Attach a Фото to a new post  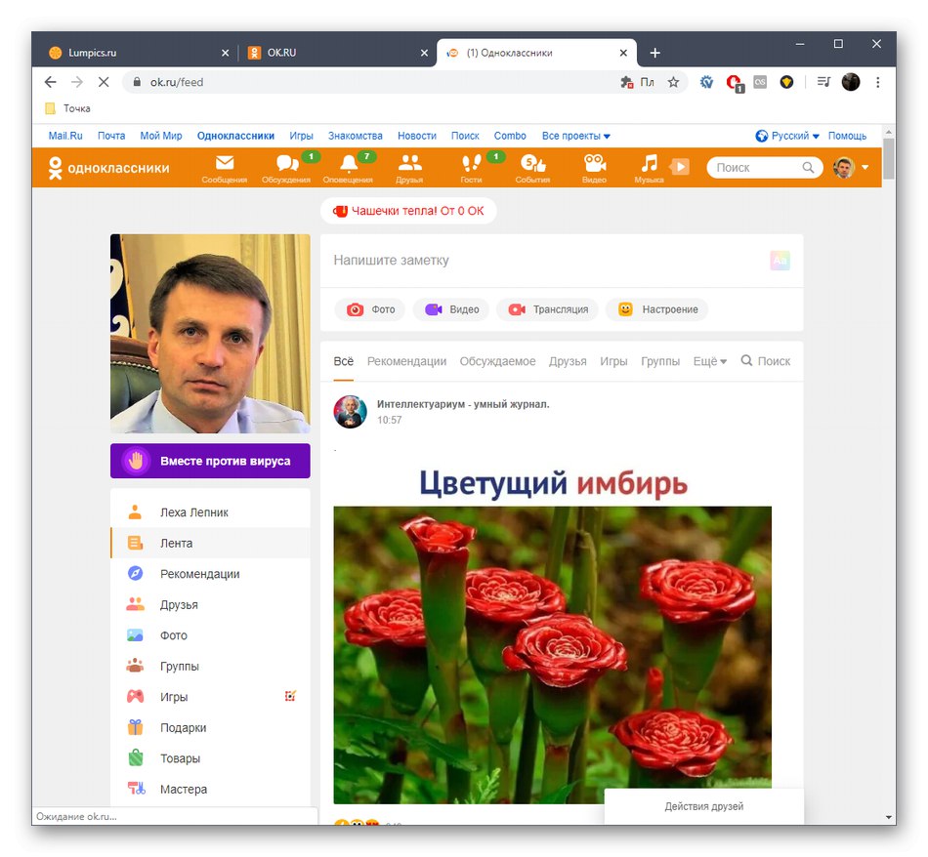pos(369,308)
